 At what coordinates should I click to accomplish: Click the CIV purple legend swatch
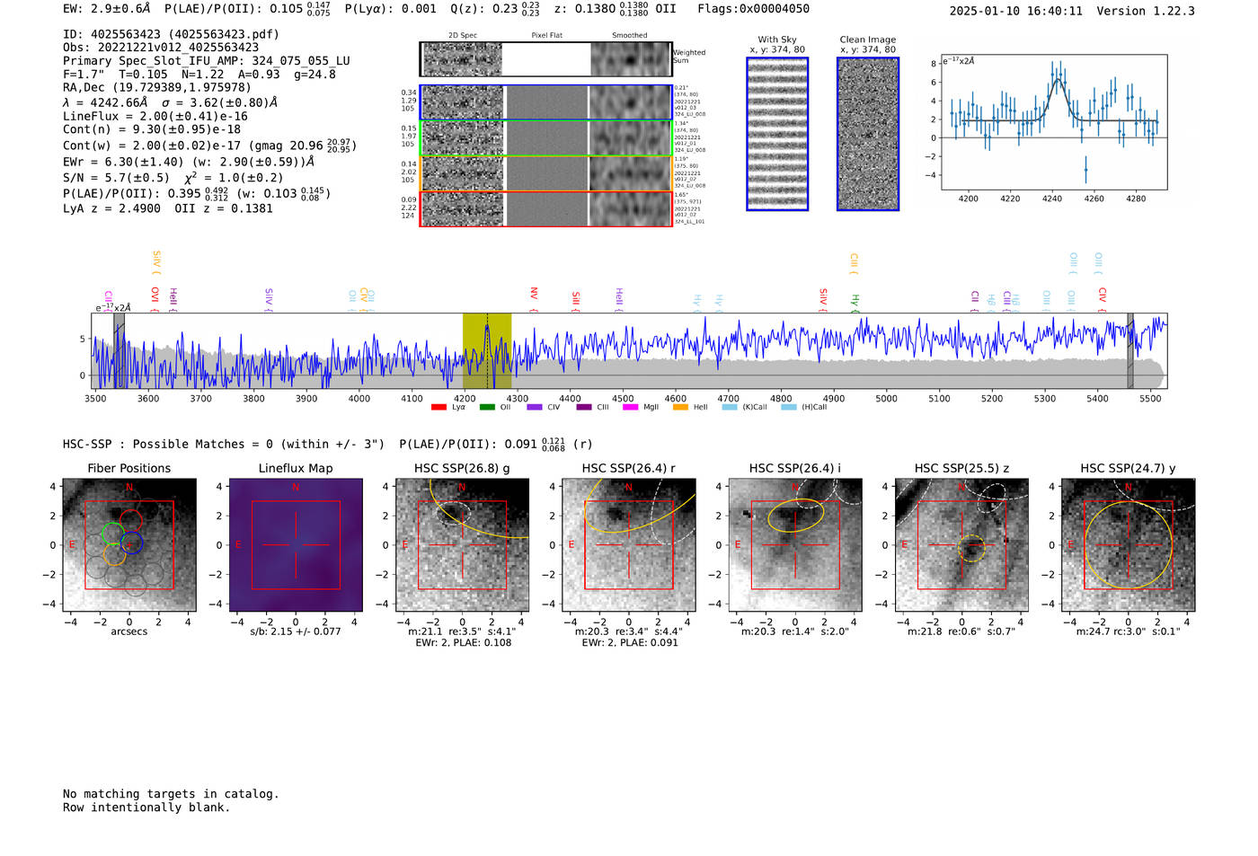coord(536,407)
